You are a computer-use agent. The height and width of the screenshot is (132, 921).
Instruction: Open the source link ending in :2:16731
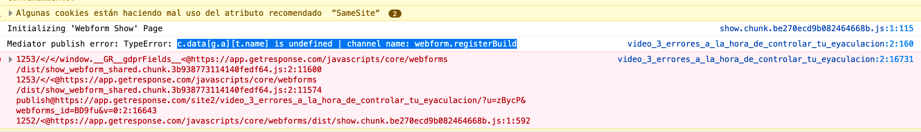766,59
